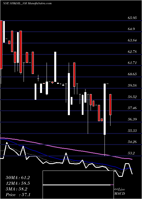Click the 55.33 price axis label
Image resolution: width=142 pixels, height=199 pixels.
132,130
